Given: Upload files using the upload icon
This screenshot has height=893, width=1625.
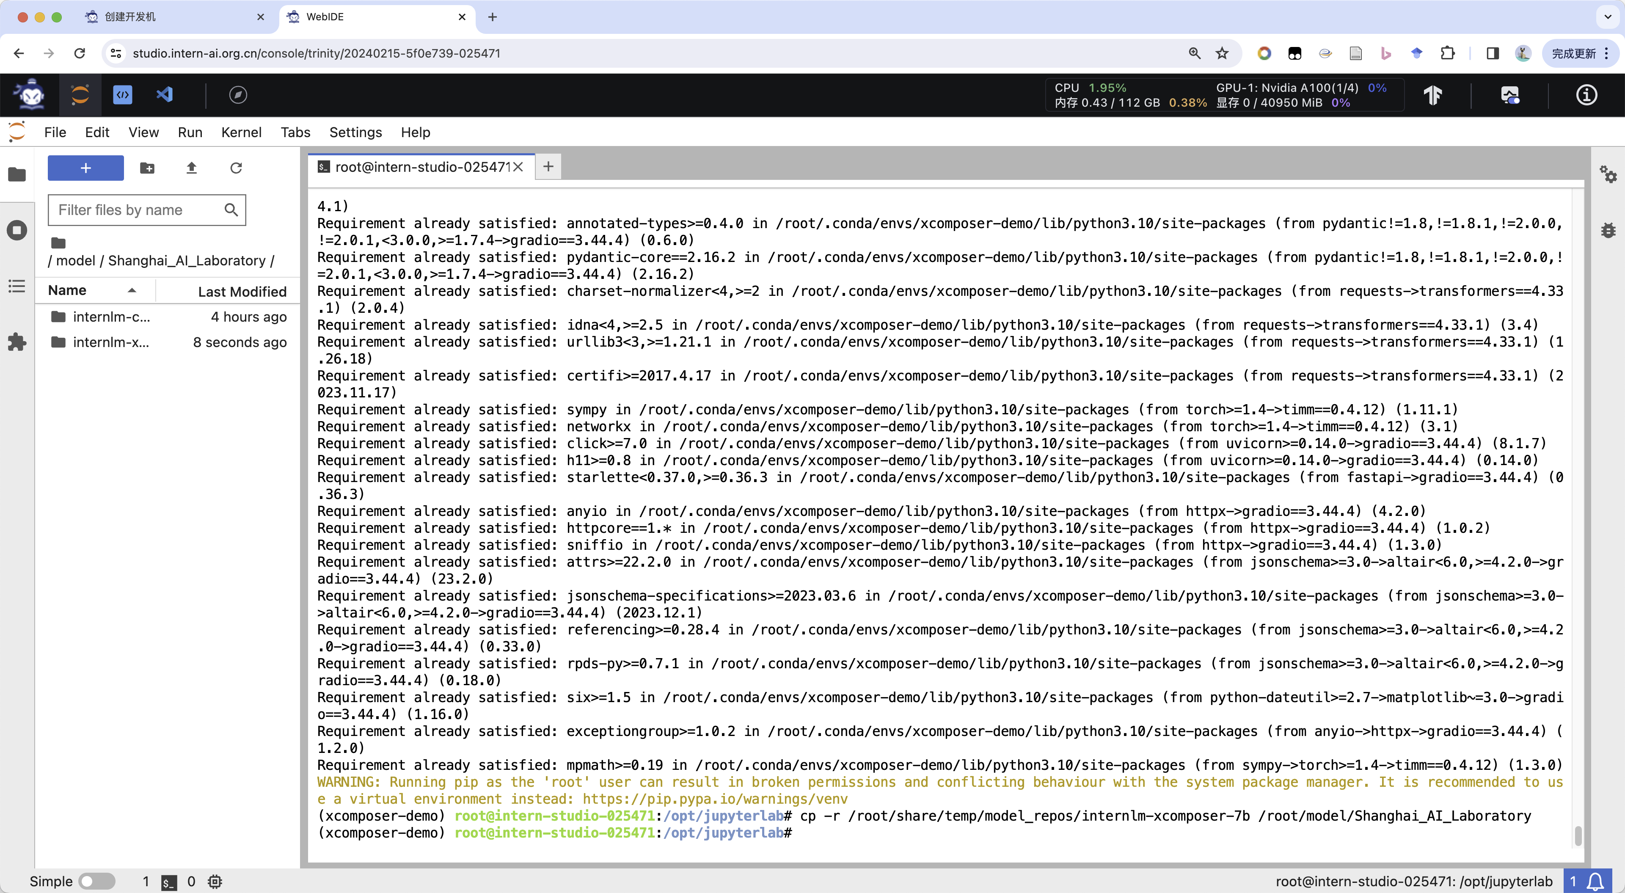Looking at the screenshot, I should pyautogui.click(x=192, y=168).
